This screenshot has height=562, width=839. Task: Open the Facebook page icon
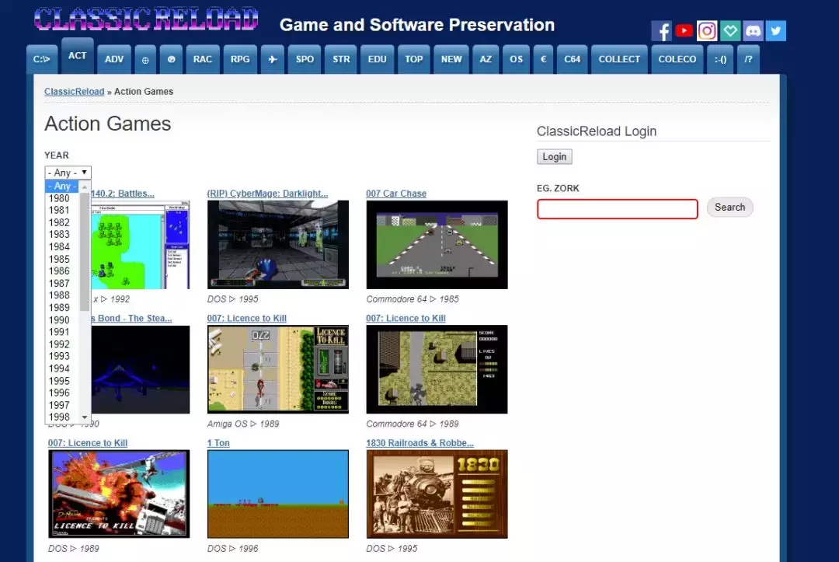[661, 31]
